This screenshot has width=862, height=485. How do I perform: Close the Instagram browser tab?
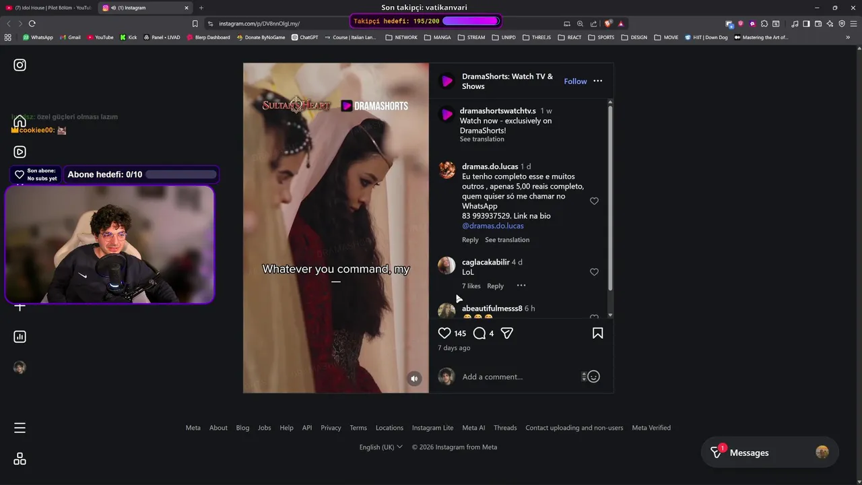[x=187, y=7]
